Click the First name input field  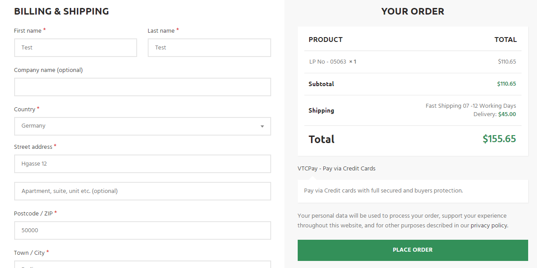coord(75,48)
